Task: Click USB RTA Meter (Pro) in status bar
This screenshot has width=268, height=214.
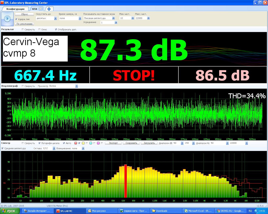Action: [57, 206]
